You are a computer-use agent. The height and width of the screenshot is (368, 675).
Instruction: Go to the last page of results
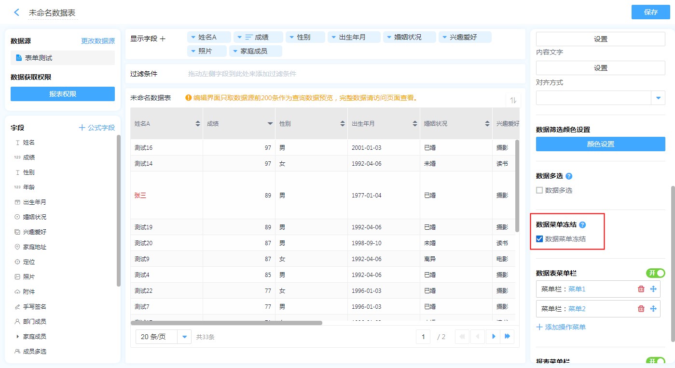(507, 337)
